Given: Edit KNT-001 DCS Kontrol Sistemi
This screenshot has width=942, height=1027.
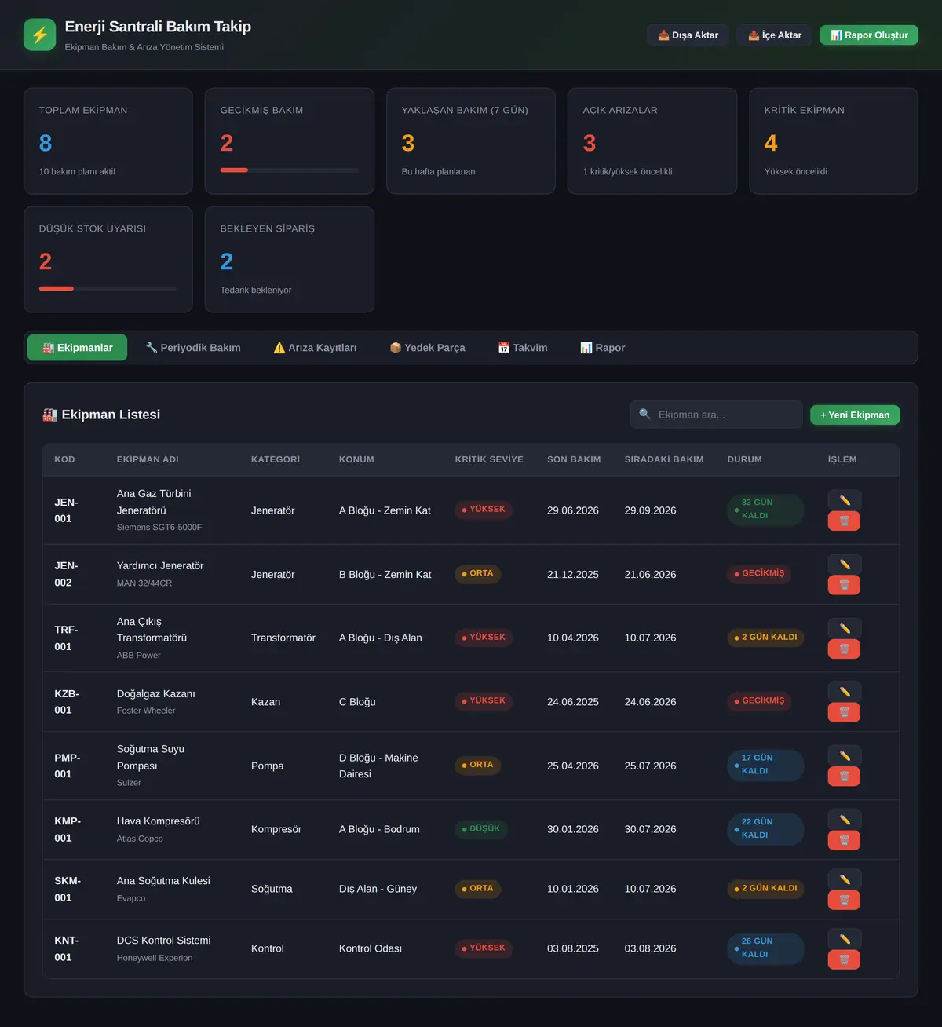Looking at the screenshot, I should [x=844, y=939].
